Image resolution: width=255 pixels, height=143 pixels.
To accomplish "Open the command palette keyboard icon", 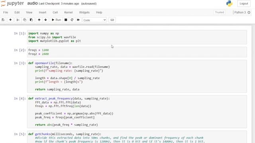I will tap(112, 20).
